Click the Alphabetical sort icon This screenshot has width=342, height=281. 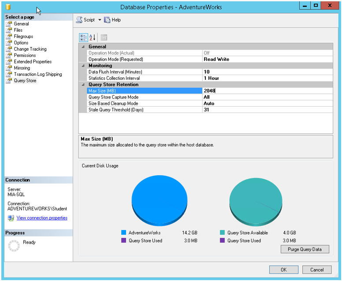click(93, 37)
